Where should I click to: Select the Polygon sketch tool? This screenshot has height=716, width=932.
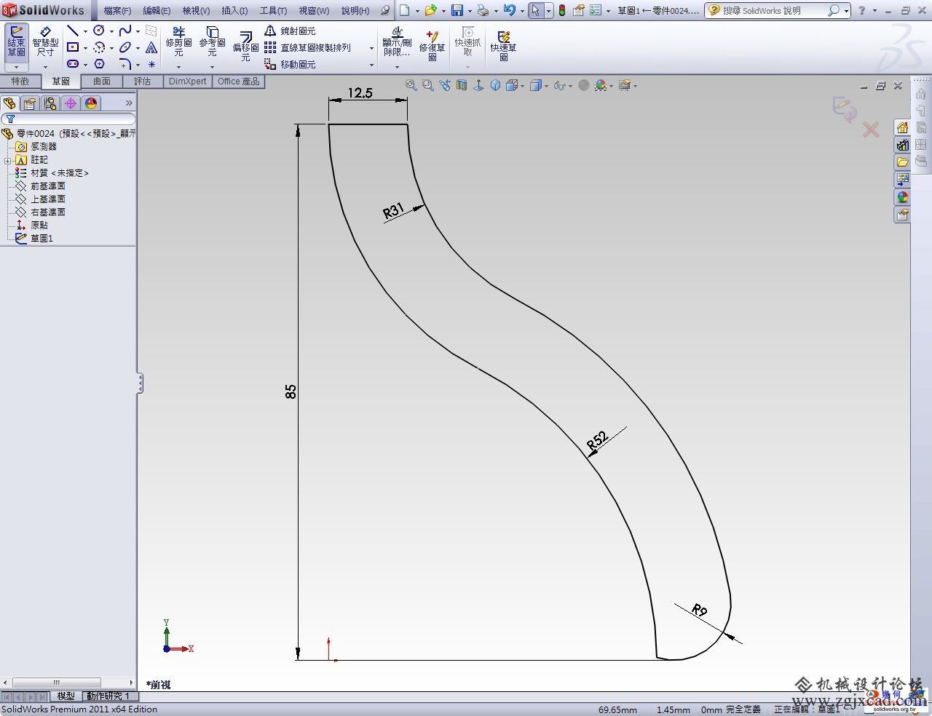pyautogui.click(x=99, y=64)
